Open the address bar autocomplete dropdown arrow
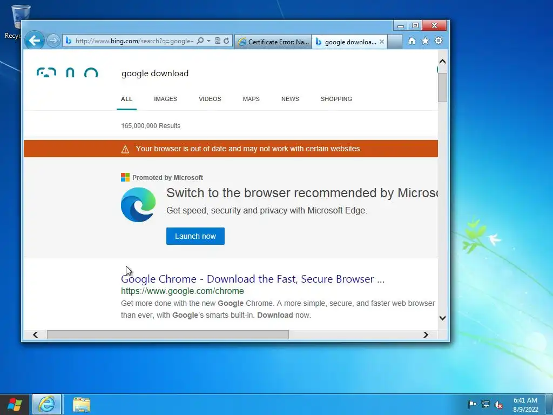 [x=209, y=41]
